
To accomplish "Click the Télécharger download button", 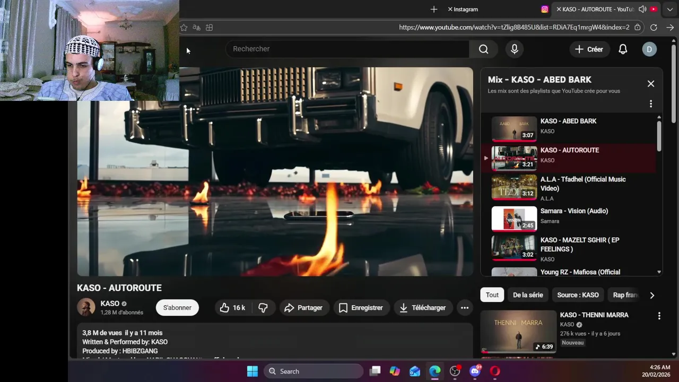I will click(x=423, y=308).
